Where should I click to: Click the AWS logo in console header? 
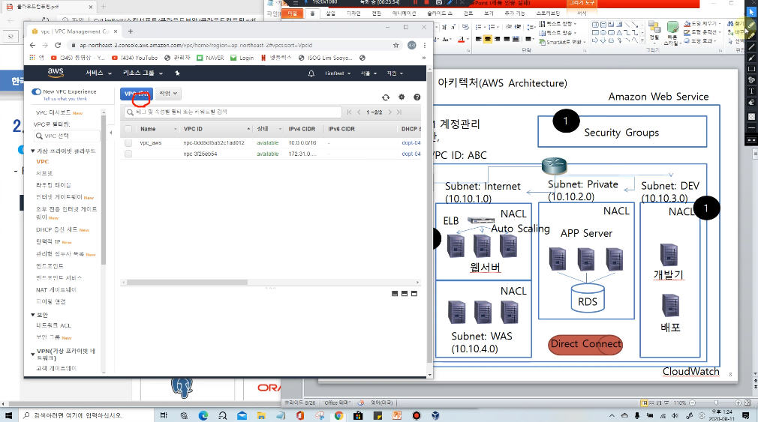pyautogui.click(x=56, y=73)
